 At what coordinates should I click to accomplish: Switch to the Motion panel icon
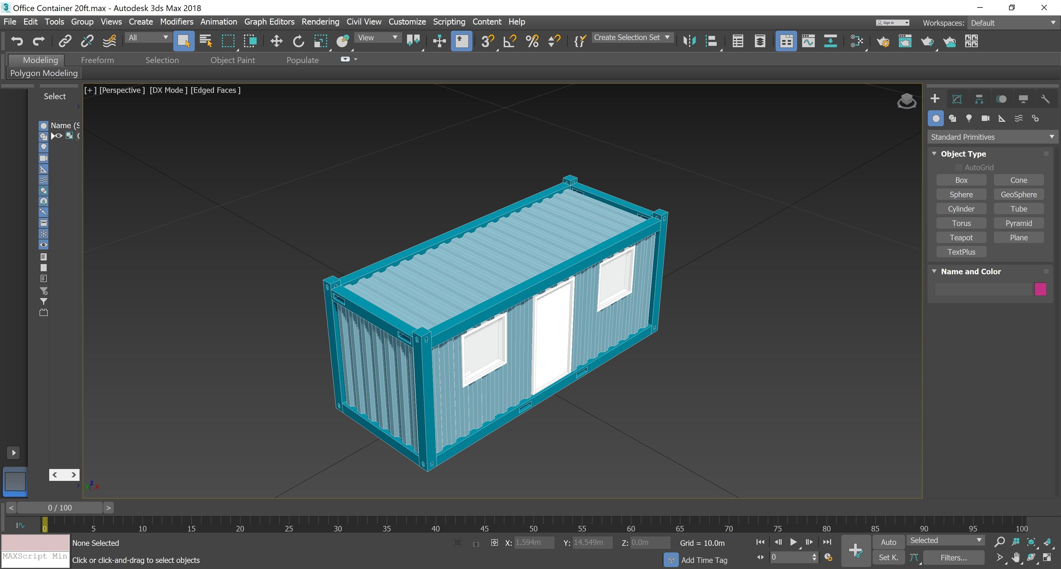[1001, 99]
